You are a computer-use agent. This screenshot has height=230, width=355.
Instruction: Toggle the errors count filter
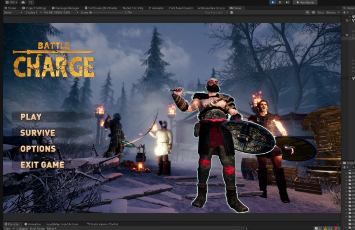[337, 228]
